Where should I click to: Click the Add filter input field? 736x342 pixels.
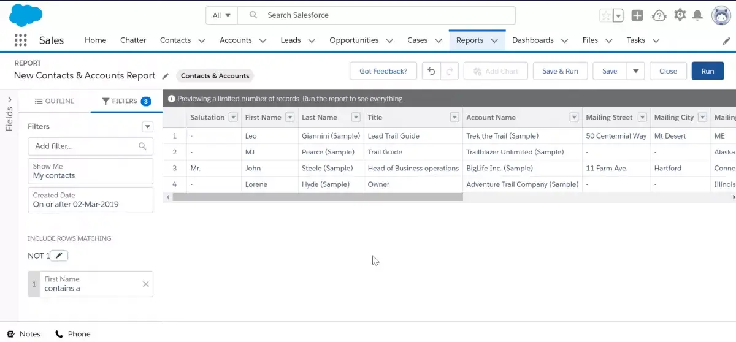[90, 146]
